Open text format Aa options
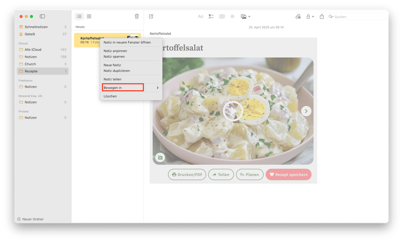The width and height of the screenshot is (403, 242). pyautogui.click(x=201, y=16)
